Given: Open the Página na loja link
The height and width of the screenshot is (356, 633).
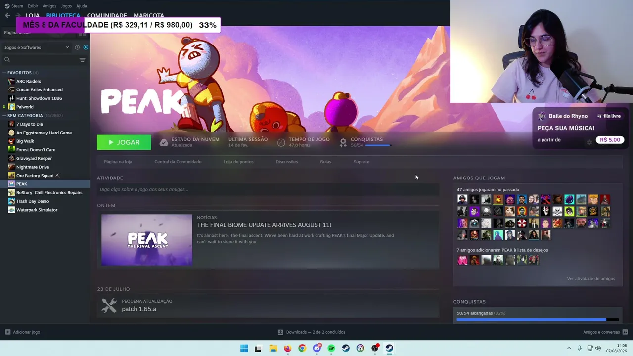Looking at the screenshot, I should click(x=118, y=162).
